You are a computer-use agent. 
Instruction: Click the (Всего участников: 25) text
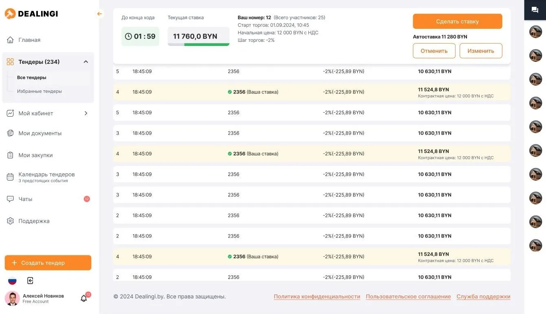tap(299, 17)
